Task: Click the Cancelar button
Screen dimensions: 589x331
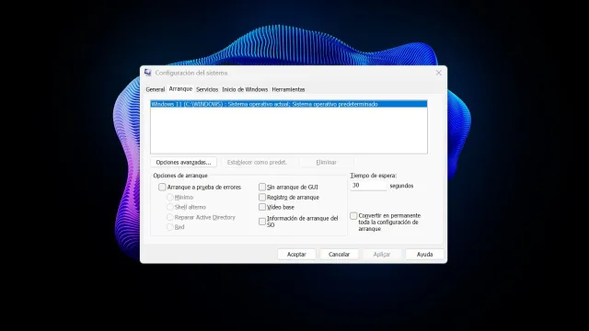Action: 340,254
